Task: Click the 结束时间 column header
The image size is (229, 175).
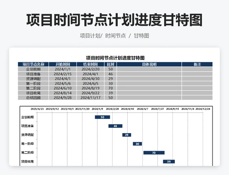Action: point(90,64)
